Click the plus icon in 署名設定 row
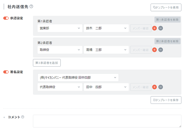Image resolution: width=185 pixels, height=130 pixels. point(155,87)
